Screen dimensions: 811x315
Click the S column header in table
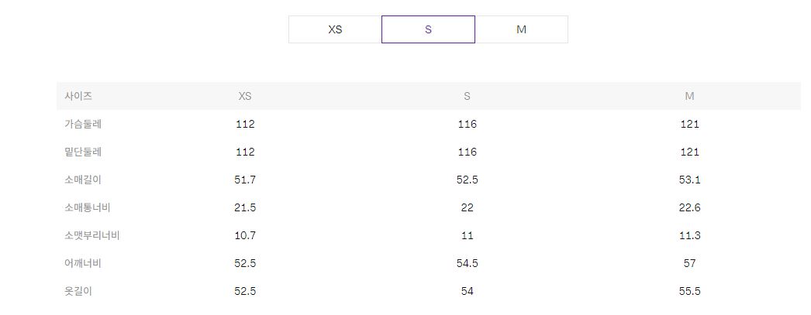467,96
